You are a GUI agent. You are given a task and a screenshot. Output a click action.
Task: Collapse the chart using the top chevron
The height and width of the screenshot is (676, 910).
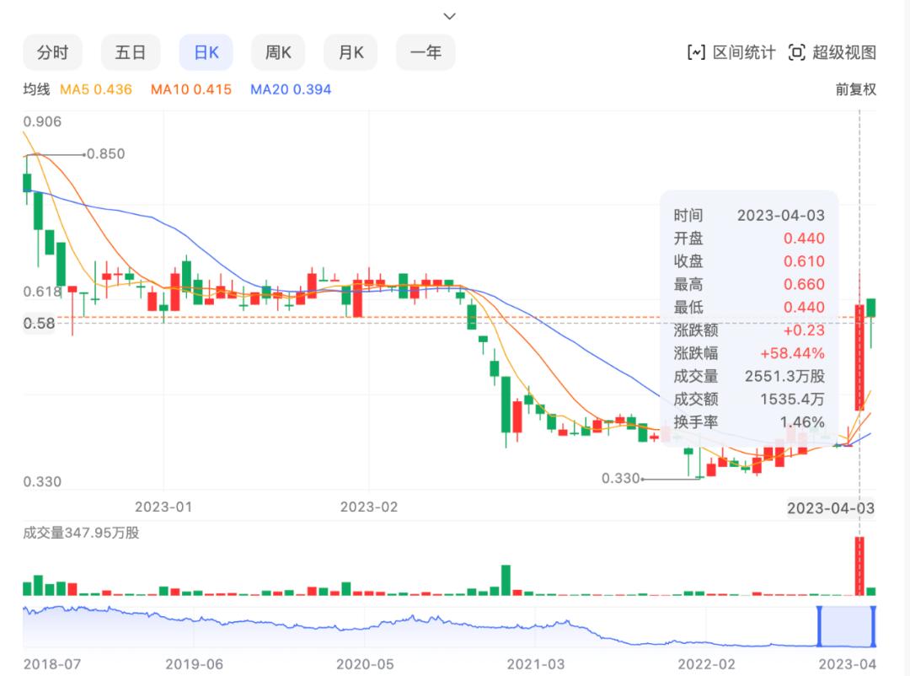pyautogui.click(x=449, y=15)
